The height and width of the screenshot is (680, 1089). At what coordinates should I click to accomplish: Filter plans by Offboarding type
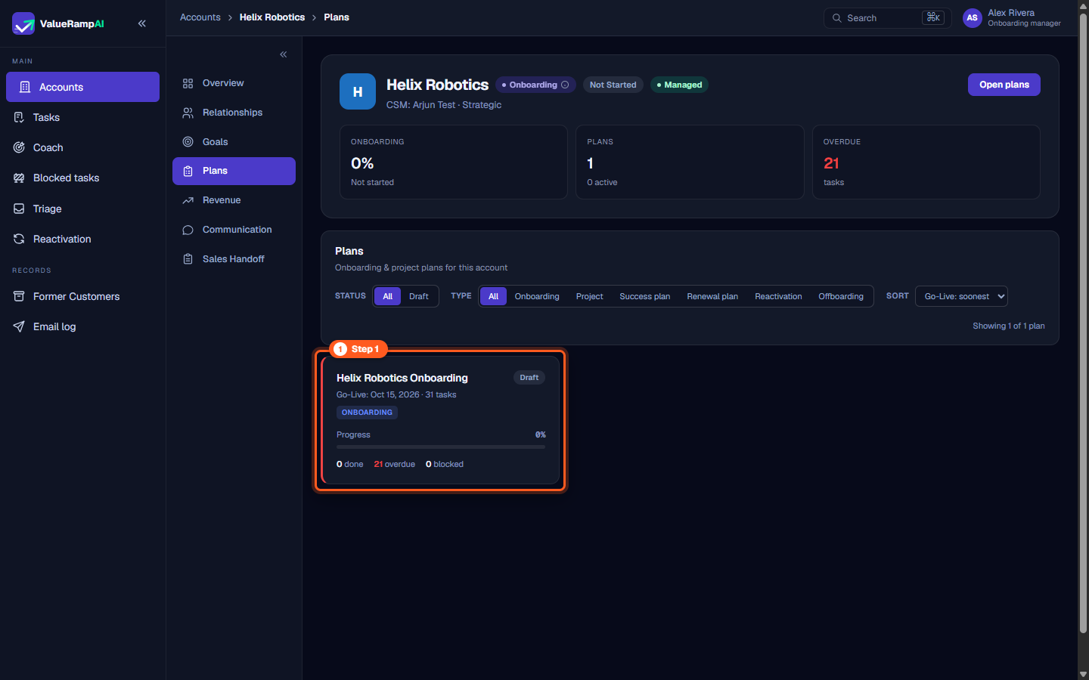(841, 296)
